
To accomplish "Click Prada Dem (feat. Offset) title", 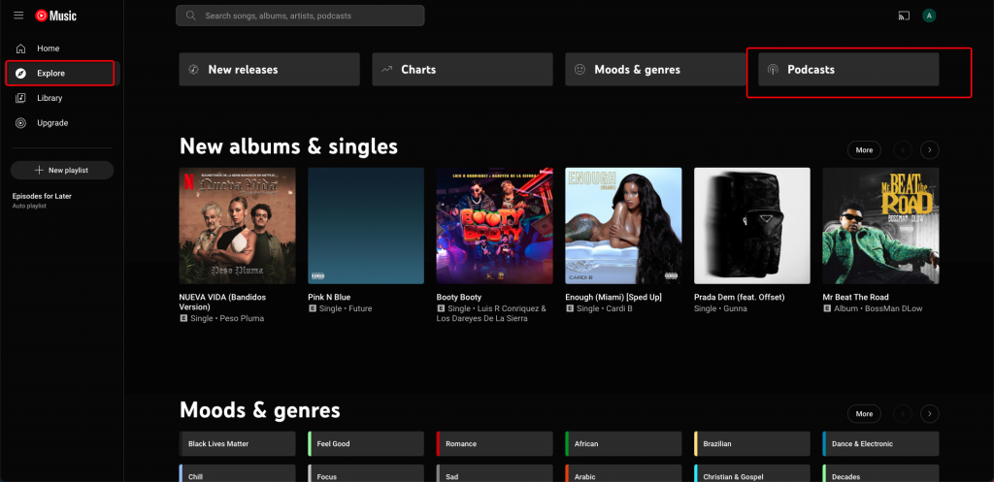I will (739, 297).
